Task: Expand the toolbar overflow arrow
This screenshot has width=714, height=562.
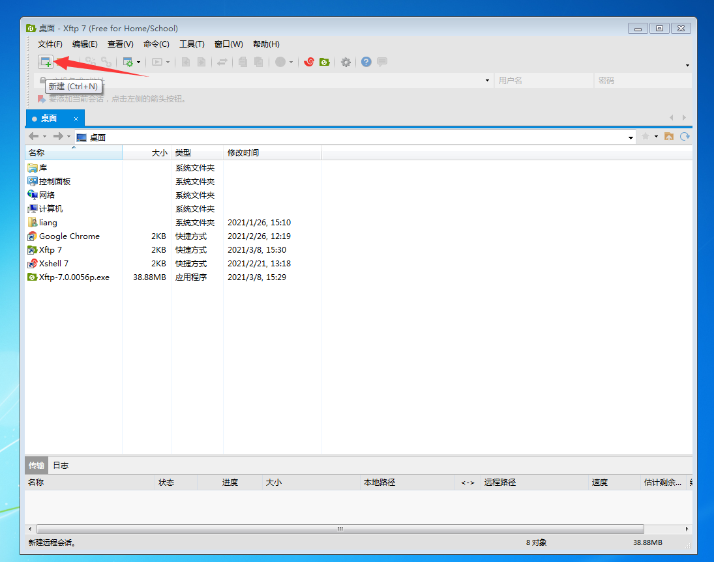Action: click(x=687, y=66)
